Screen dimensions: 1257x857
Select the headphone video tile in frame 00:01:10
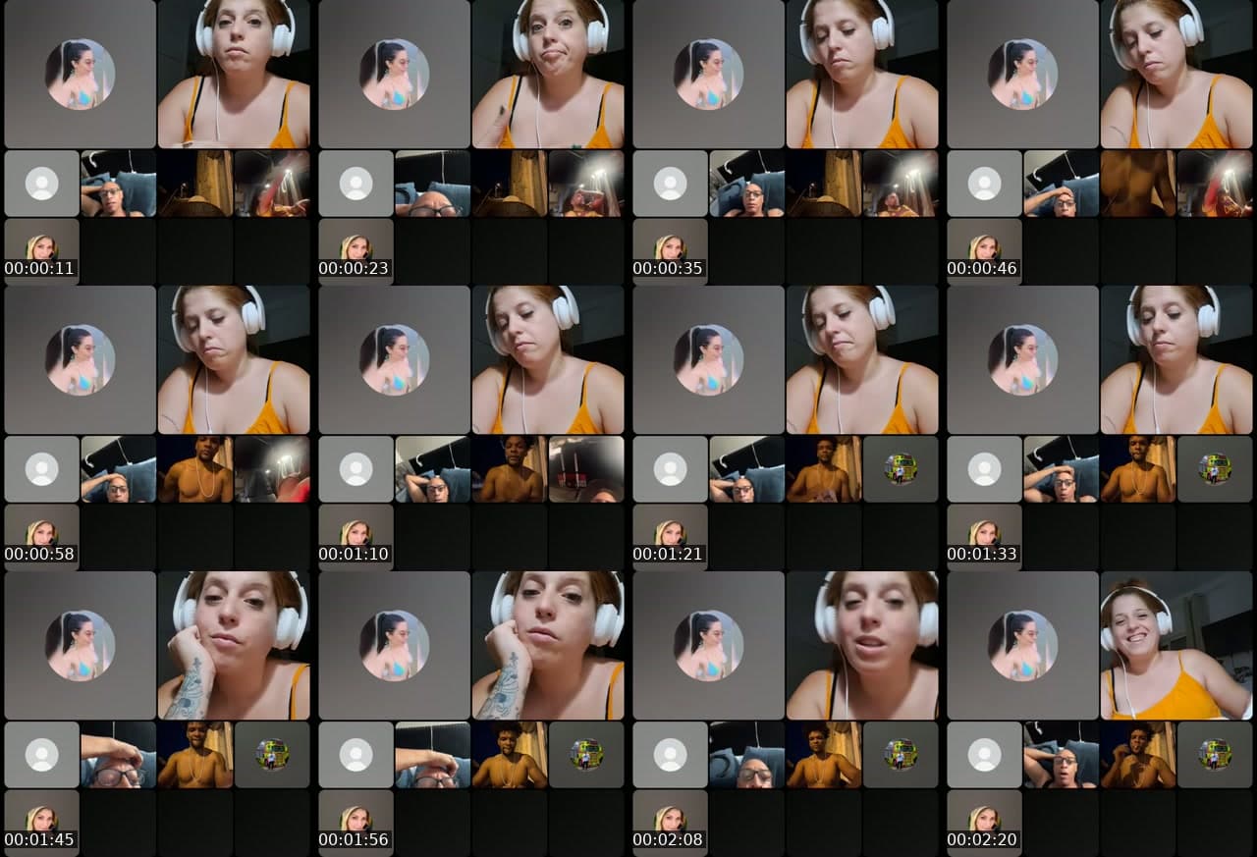548,359
